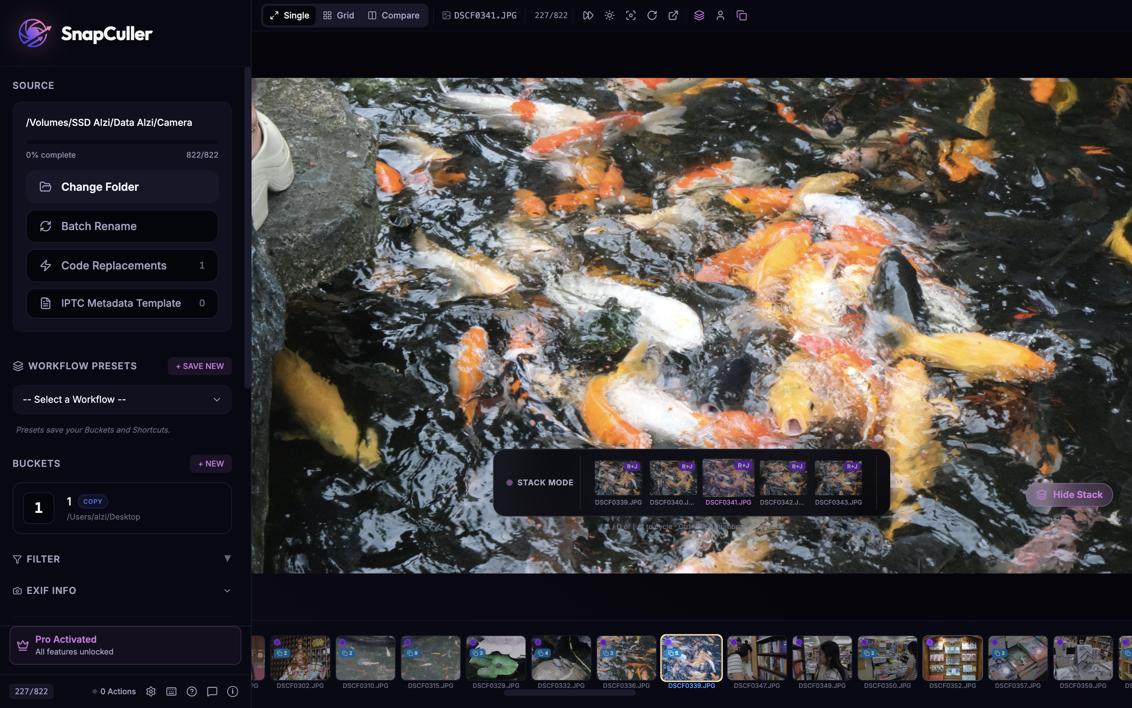1132x708 pixels.
Task: Select bucket number 1 tile
Action: [39, 508]
